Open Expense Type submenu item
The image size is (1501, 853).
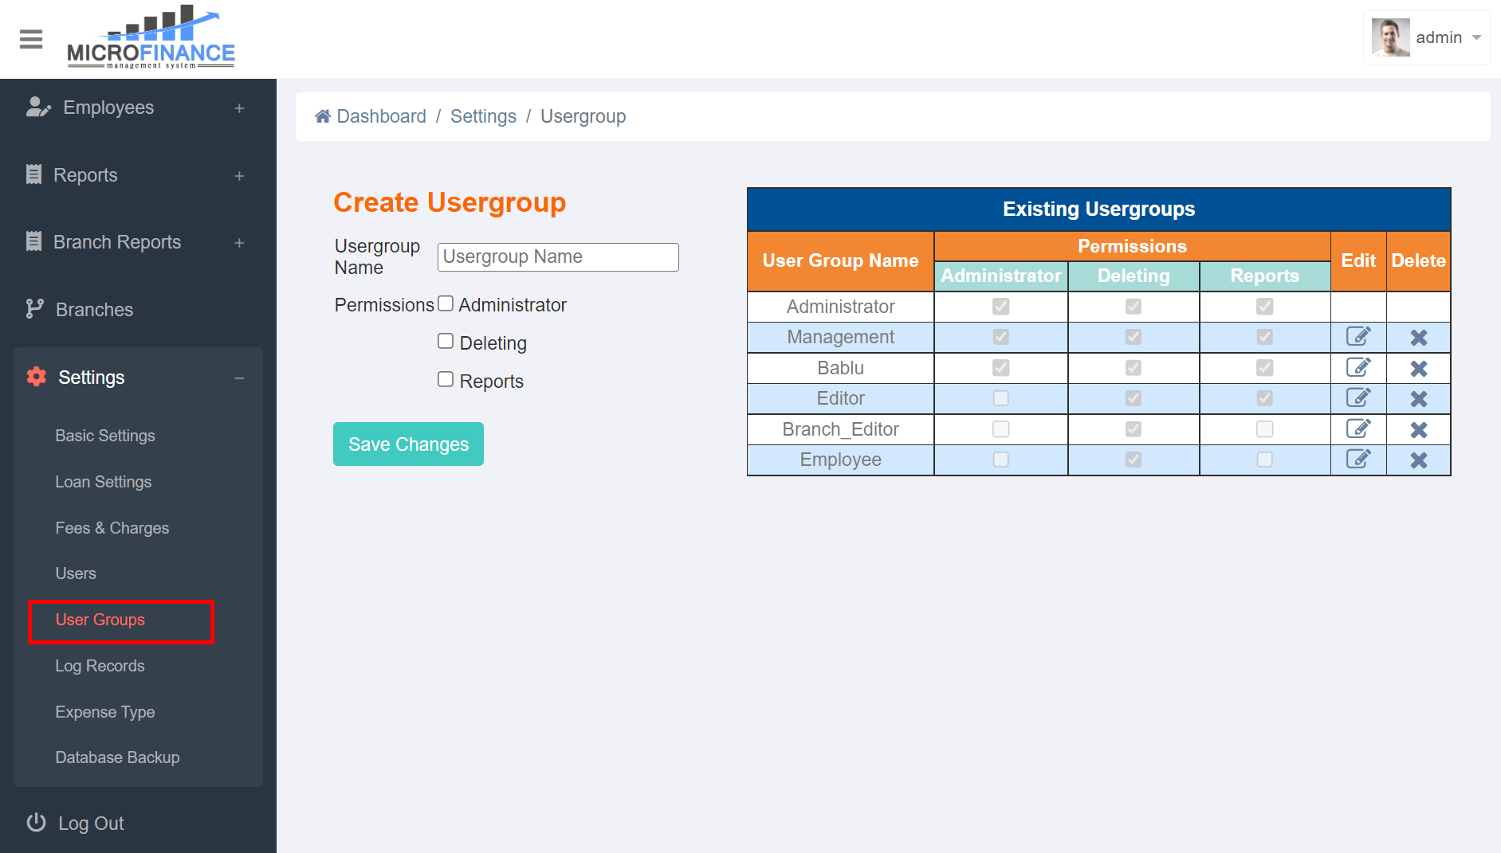(x=105, y=712)
